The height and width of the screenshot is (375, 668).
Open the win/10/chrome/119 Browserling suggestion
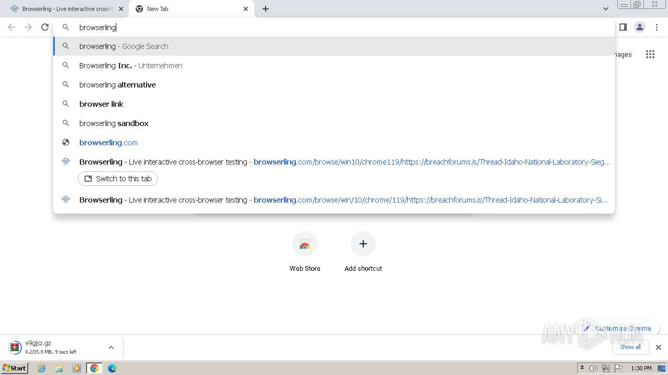coord(334,200)
